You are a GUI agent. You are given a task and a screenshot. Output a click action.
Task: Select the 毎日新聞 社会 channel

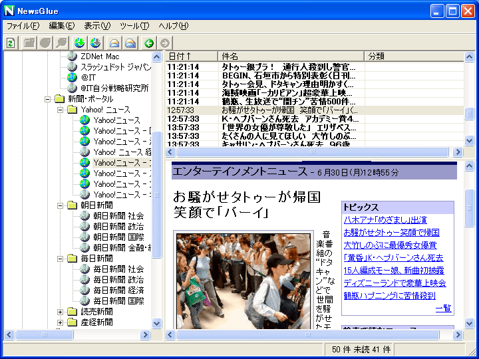118,269
